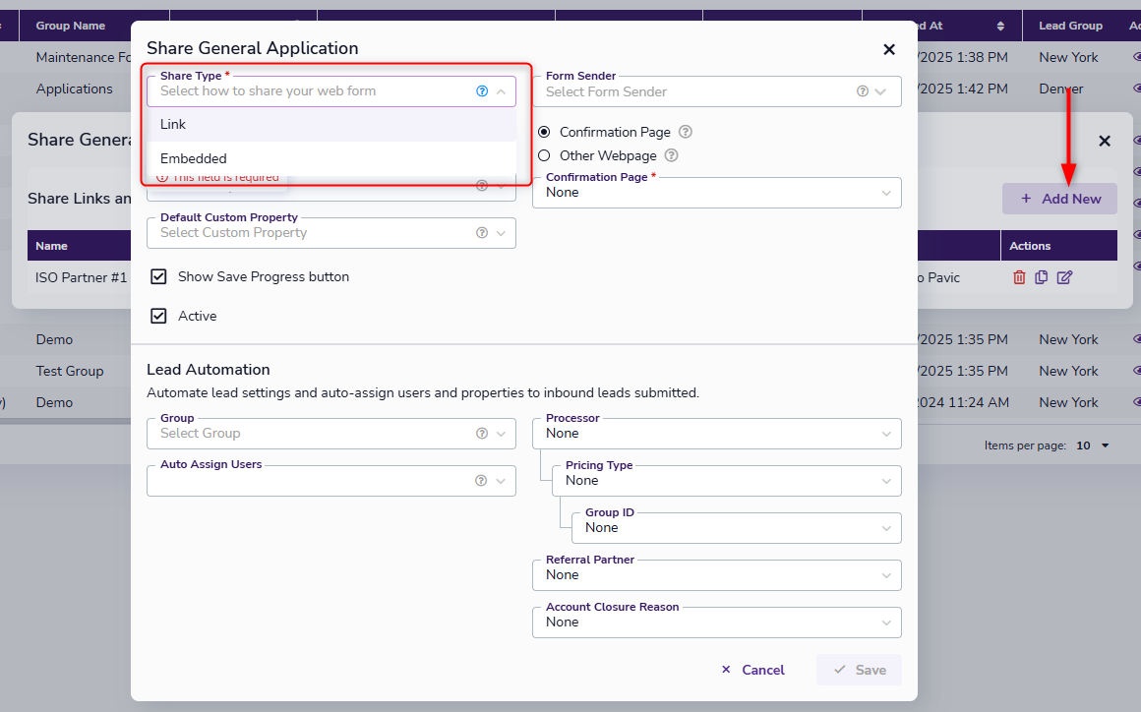Open the Processor dropdown
The image size is (1141, 712).
pos(716,434)
